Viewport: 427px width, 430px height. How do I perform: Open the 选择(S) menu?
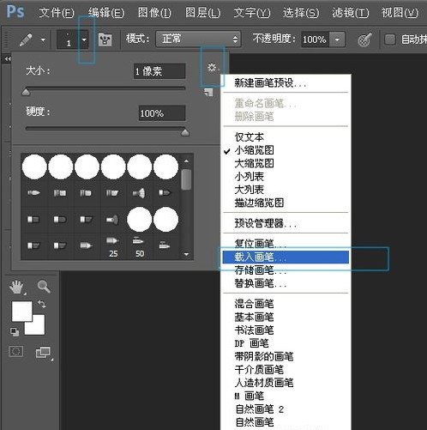pyautogui.click(x=301, y=13)
